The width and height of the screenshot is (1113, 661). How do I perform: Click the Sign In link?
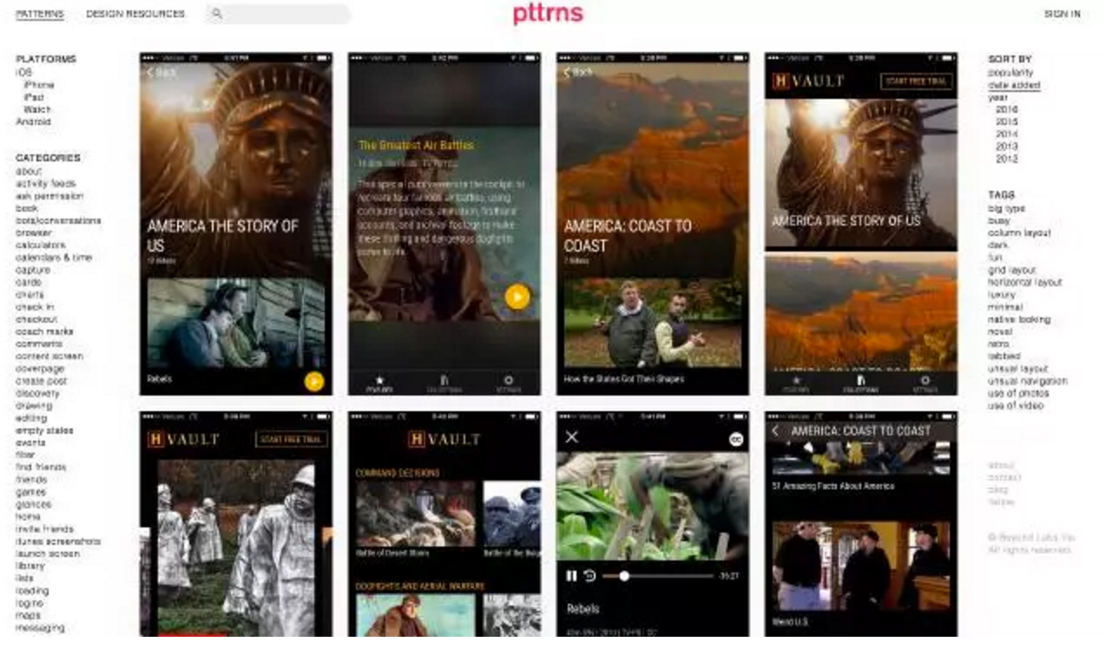click(x=1062, y=14)
